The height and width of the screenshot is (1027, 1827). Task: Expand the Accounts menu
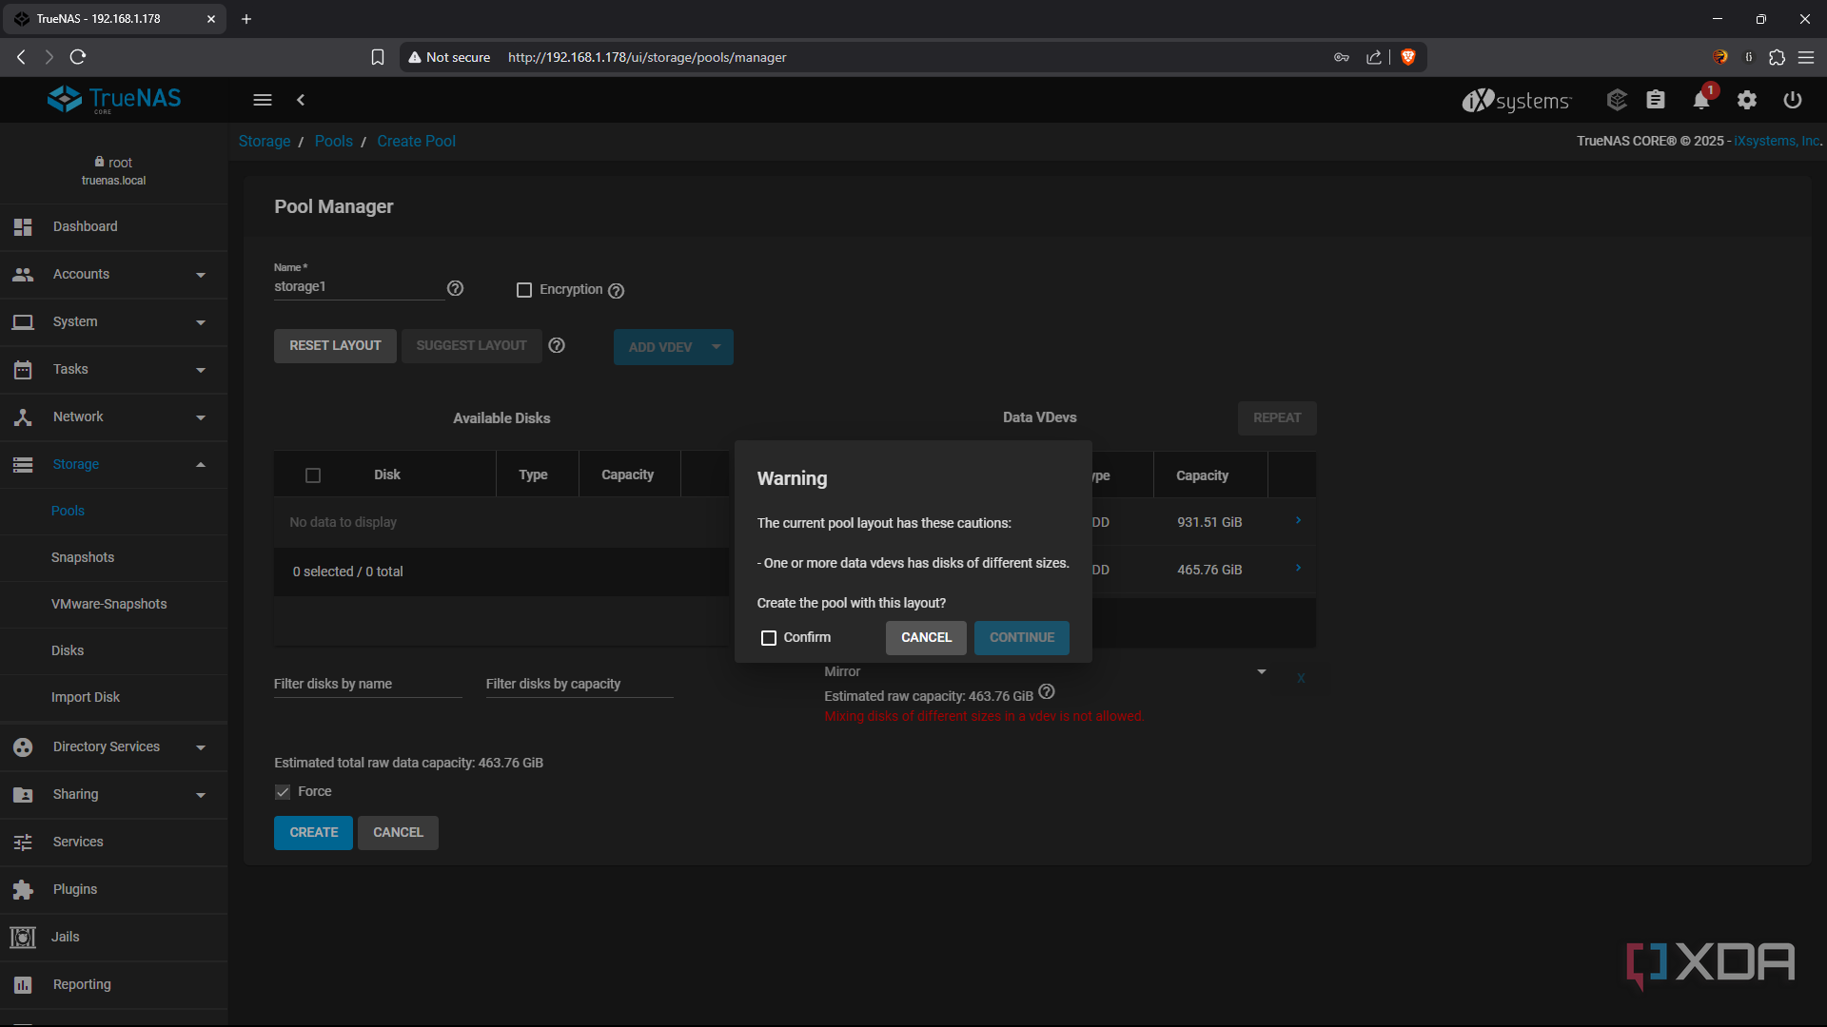114,275
